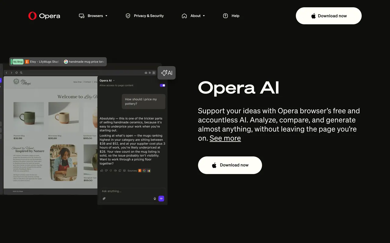Click the Opera AI main heading
390x243 pixels.
click(239, 87)
